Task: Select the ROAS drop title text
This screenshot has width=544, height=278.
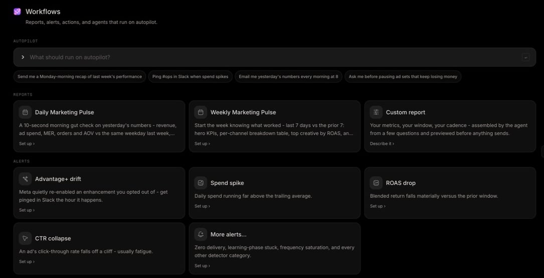Action: [x=401, y=183]
